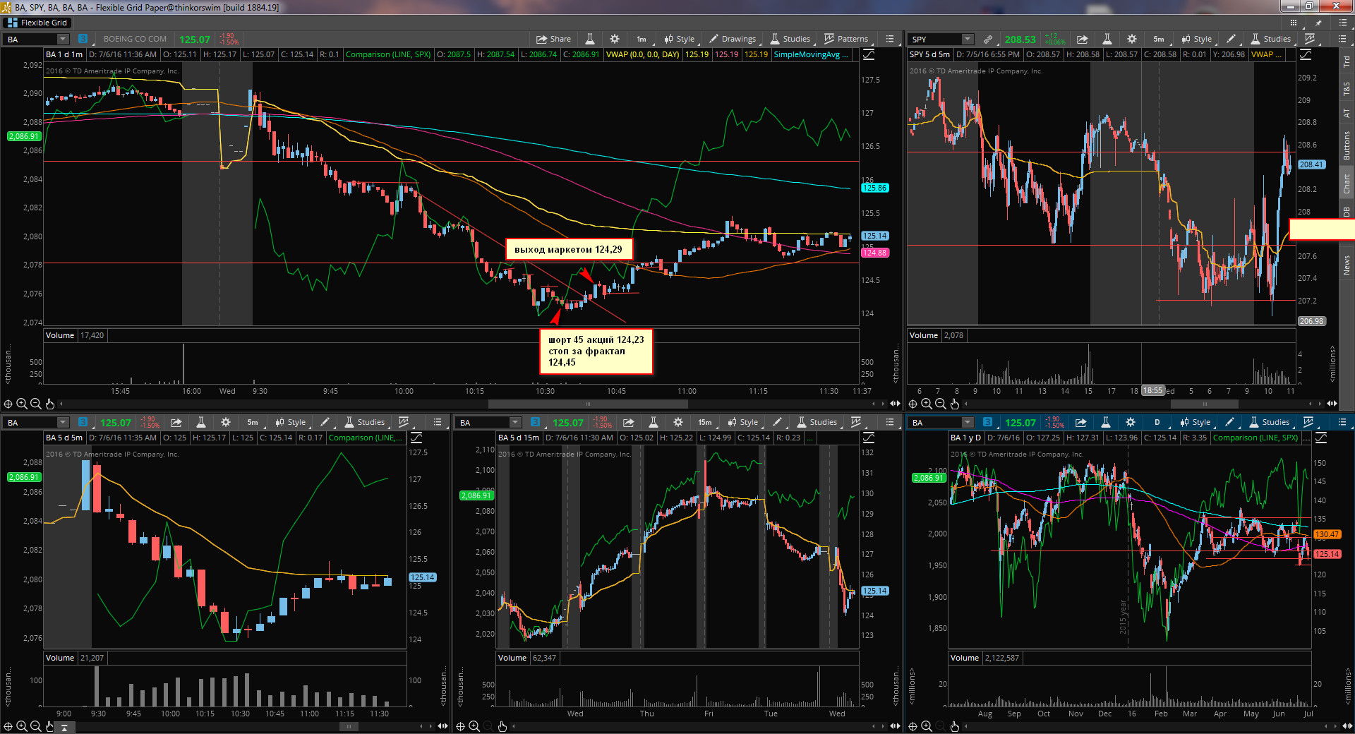The height and width of the screenshot is (734, 1355).
Task: Open the AT sidebar tab
Action: pyautogui.click(x=1347, y=113)
